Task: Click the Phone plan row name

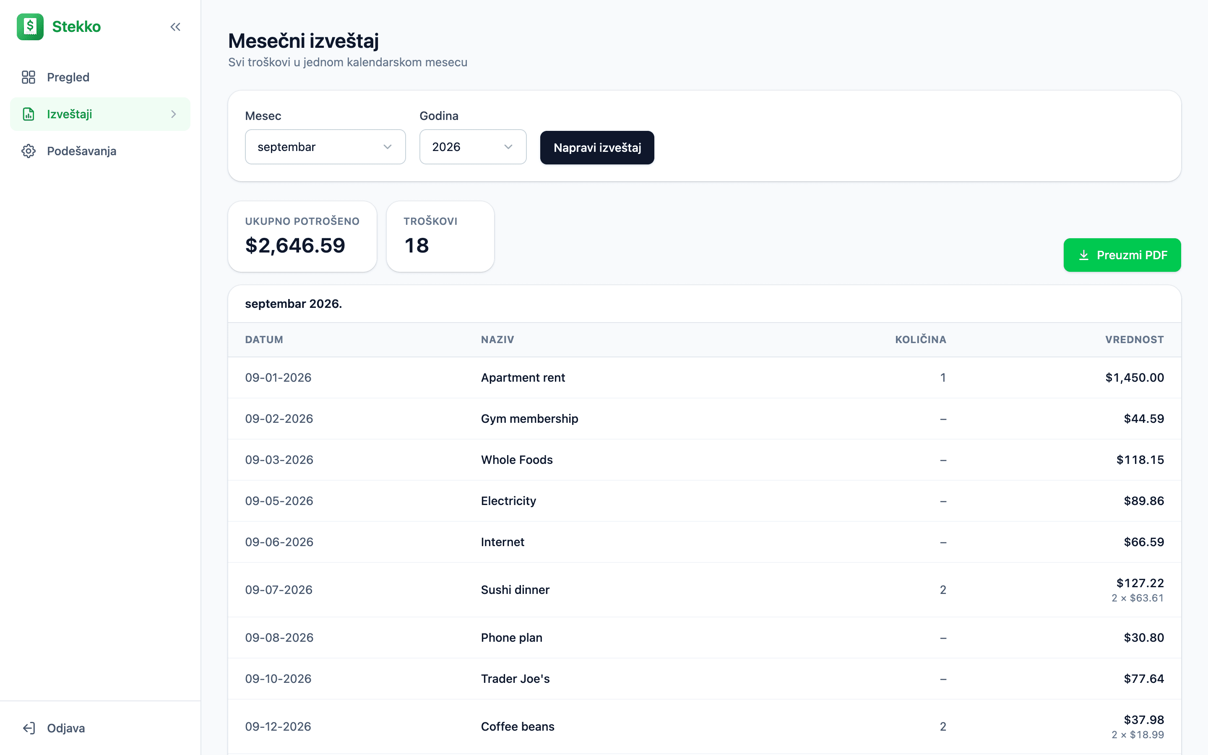Action: click(x=511, y=638)
